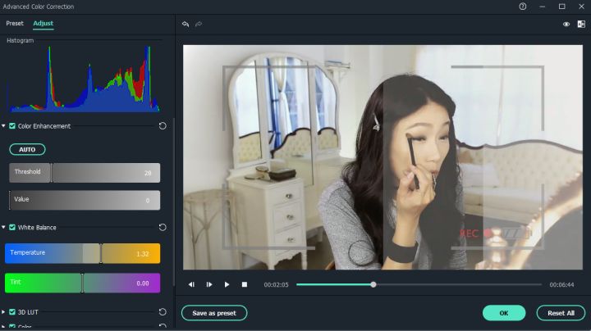Expand the 3D LUT section arrow
The width and height of the screenshot is (591, 331).
coord(4,312)
